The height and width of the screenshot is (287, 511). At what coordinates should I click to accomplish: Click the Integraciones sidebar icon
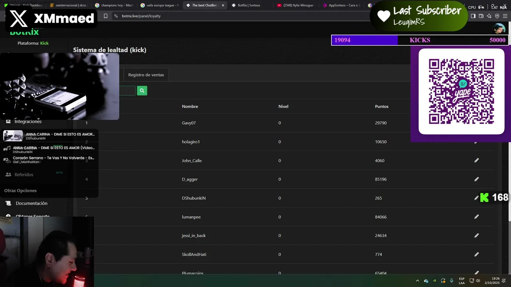click(x=8, y=122)
